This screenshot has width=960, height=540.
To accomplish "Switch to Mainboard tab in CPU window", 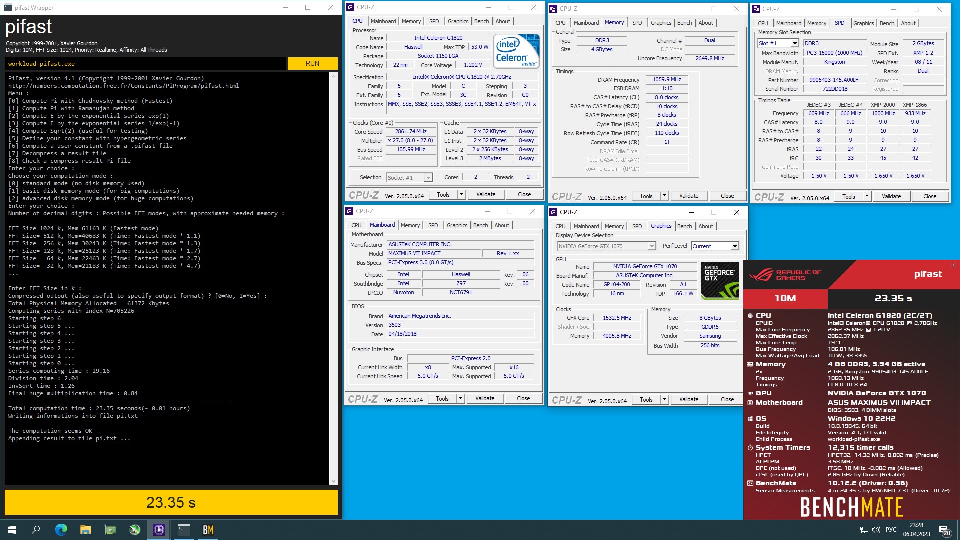I will (x=383, y=21).
